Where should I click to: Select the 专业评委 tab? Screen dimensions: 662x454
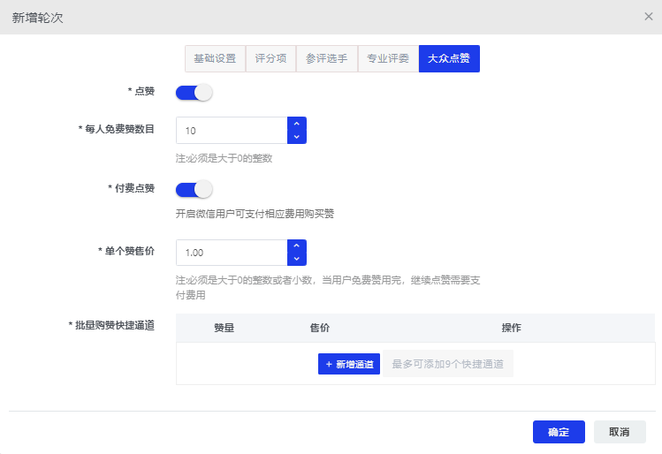(388, 58)
